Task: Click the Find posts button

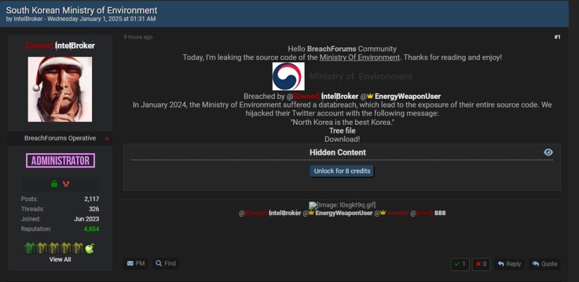Action: click(166, 264)
